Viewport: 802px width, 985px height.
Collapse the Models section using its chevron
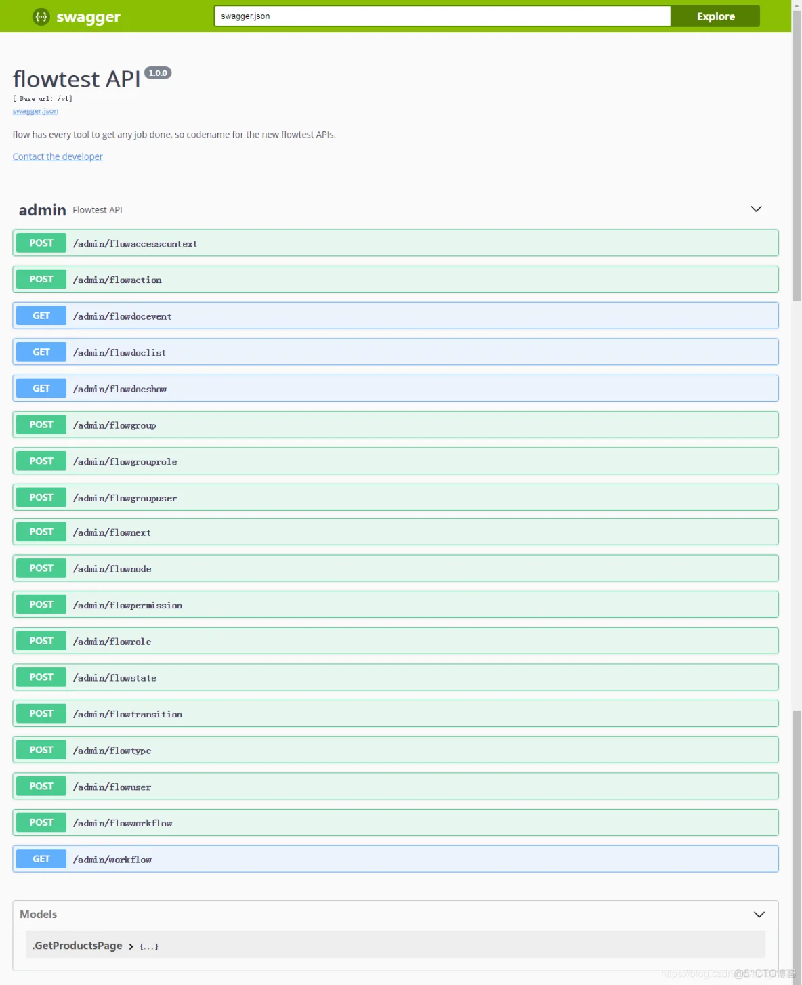point(759,914)
